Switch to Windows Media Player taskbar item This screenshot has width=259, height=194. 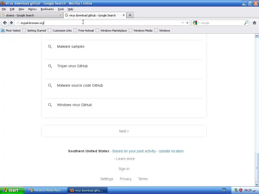(x=47, y=190)
